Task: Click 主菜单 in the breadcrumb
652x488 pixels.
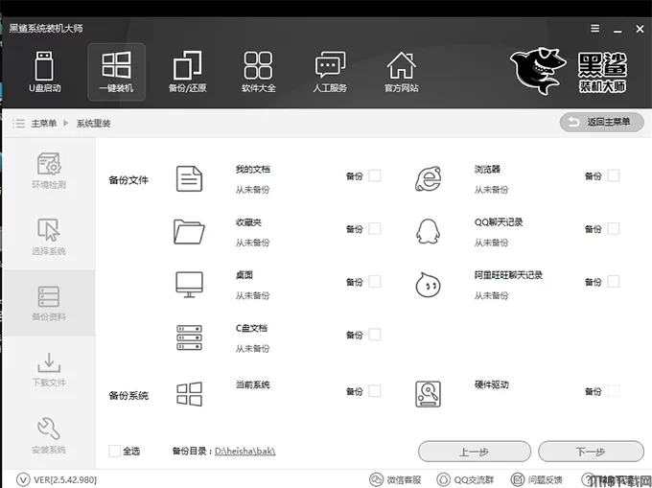Action: pyautogui.click(x=43, y=123)
